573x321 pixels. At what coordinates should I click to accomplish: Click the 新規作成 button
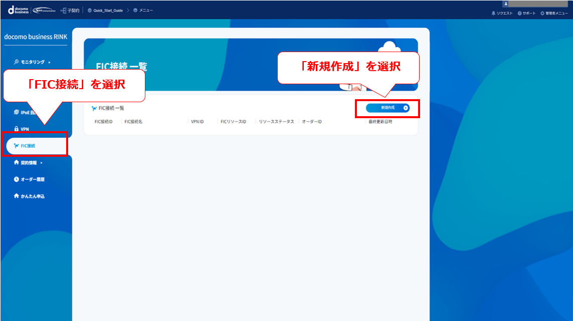(388, 108)
